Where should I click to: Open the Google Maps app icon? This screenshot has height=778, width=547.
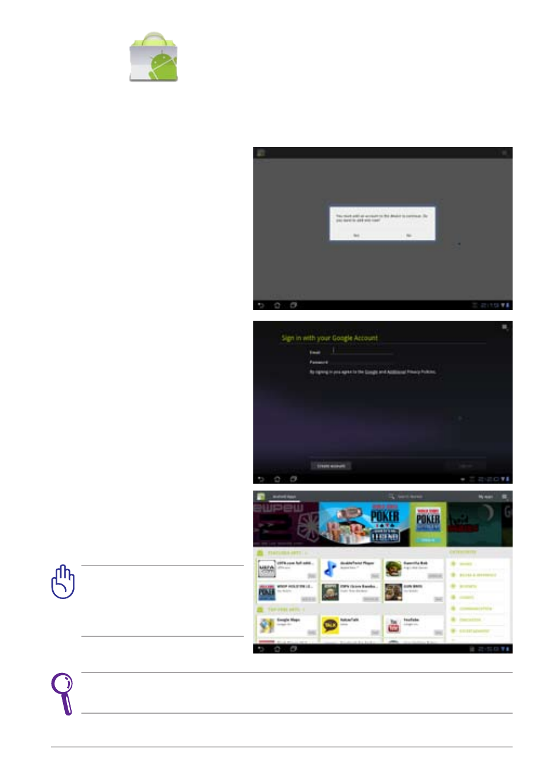[267, 625]
